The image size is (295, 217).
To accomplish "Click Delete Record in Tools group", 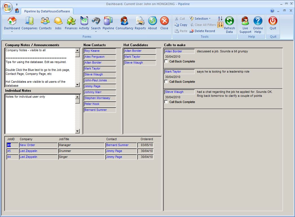I will pyautogui.click(x=202, y=31).
